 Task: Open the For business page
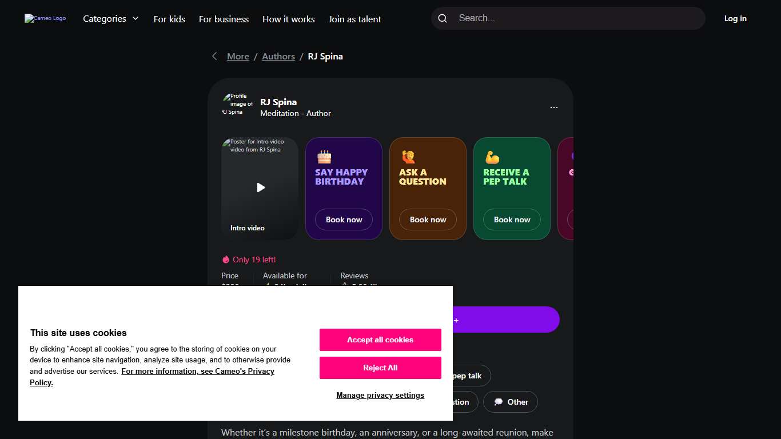click(x=224, y=19)
